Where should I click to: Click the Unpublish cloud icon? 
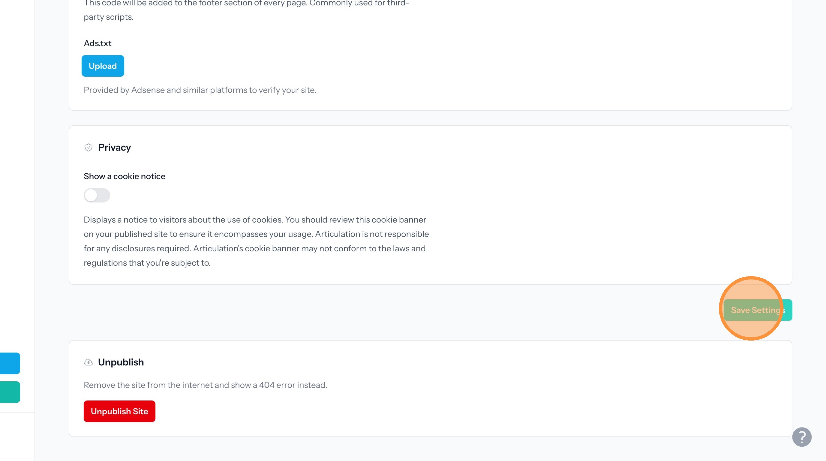coord(88,362)
